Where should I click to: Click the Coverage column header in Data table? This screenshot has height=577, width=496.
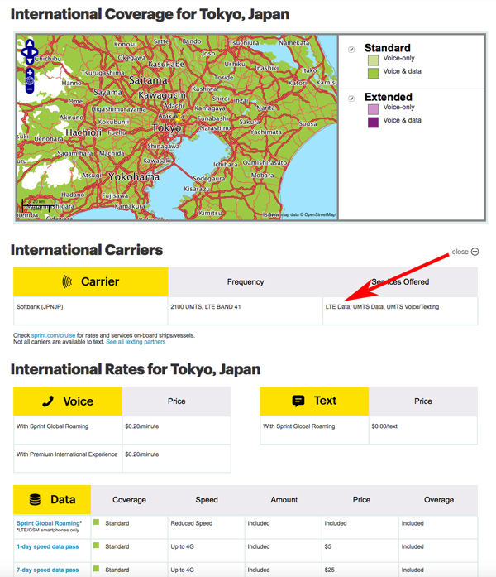(129, 500)
